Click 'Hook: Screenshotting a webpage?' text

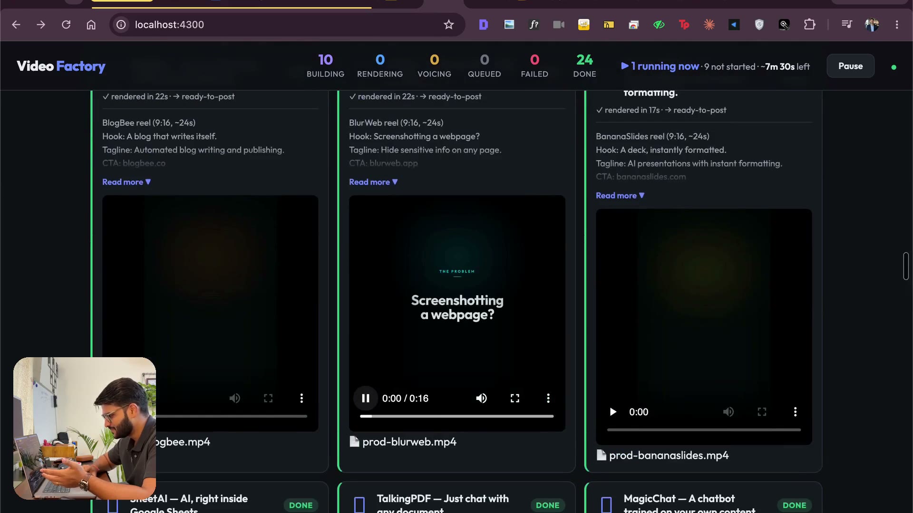[x=414, y=136]
